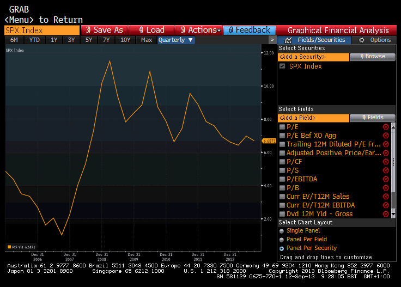Viewport: 401px width, 287px height.
Task: Remove Adjusted Positive Price/Earnings field
Action: point(386,153)
